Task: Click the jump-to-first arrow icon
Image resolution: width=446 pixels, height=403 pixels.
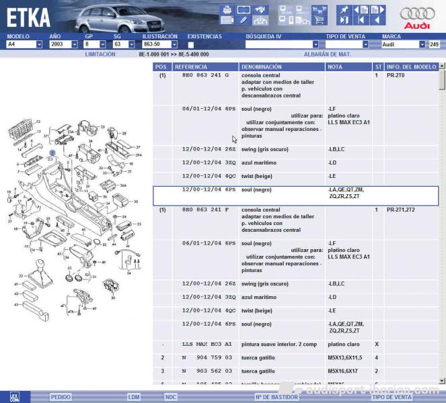Action: click(361, 20)
